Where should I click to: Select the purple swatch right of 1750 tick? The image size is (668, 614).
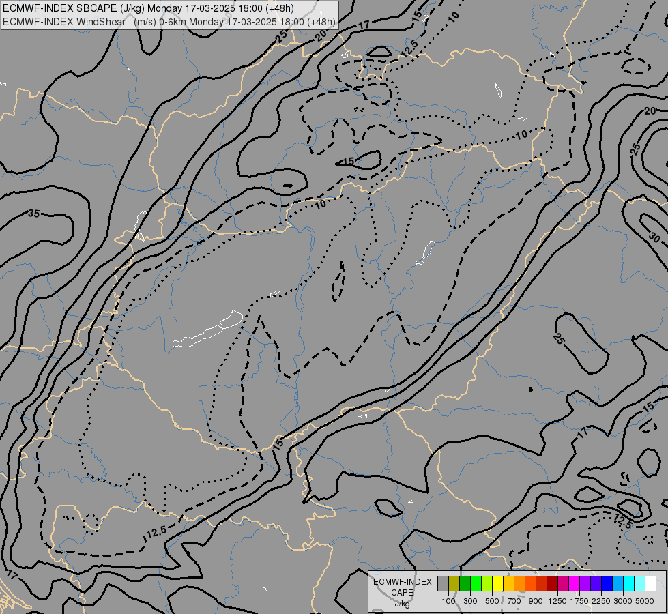(x=585, y=584)
